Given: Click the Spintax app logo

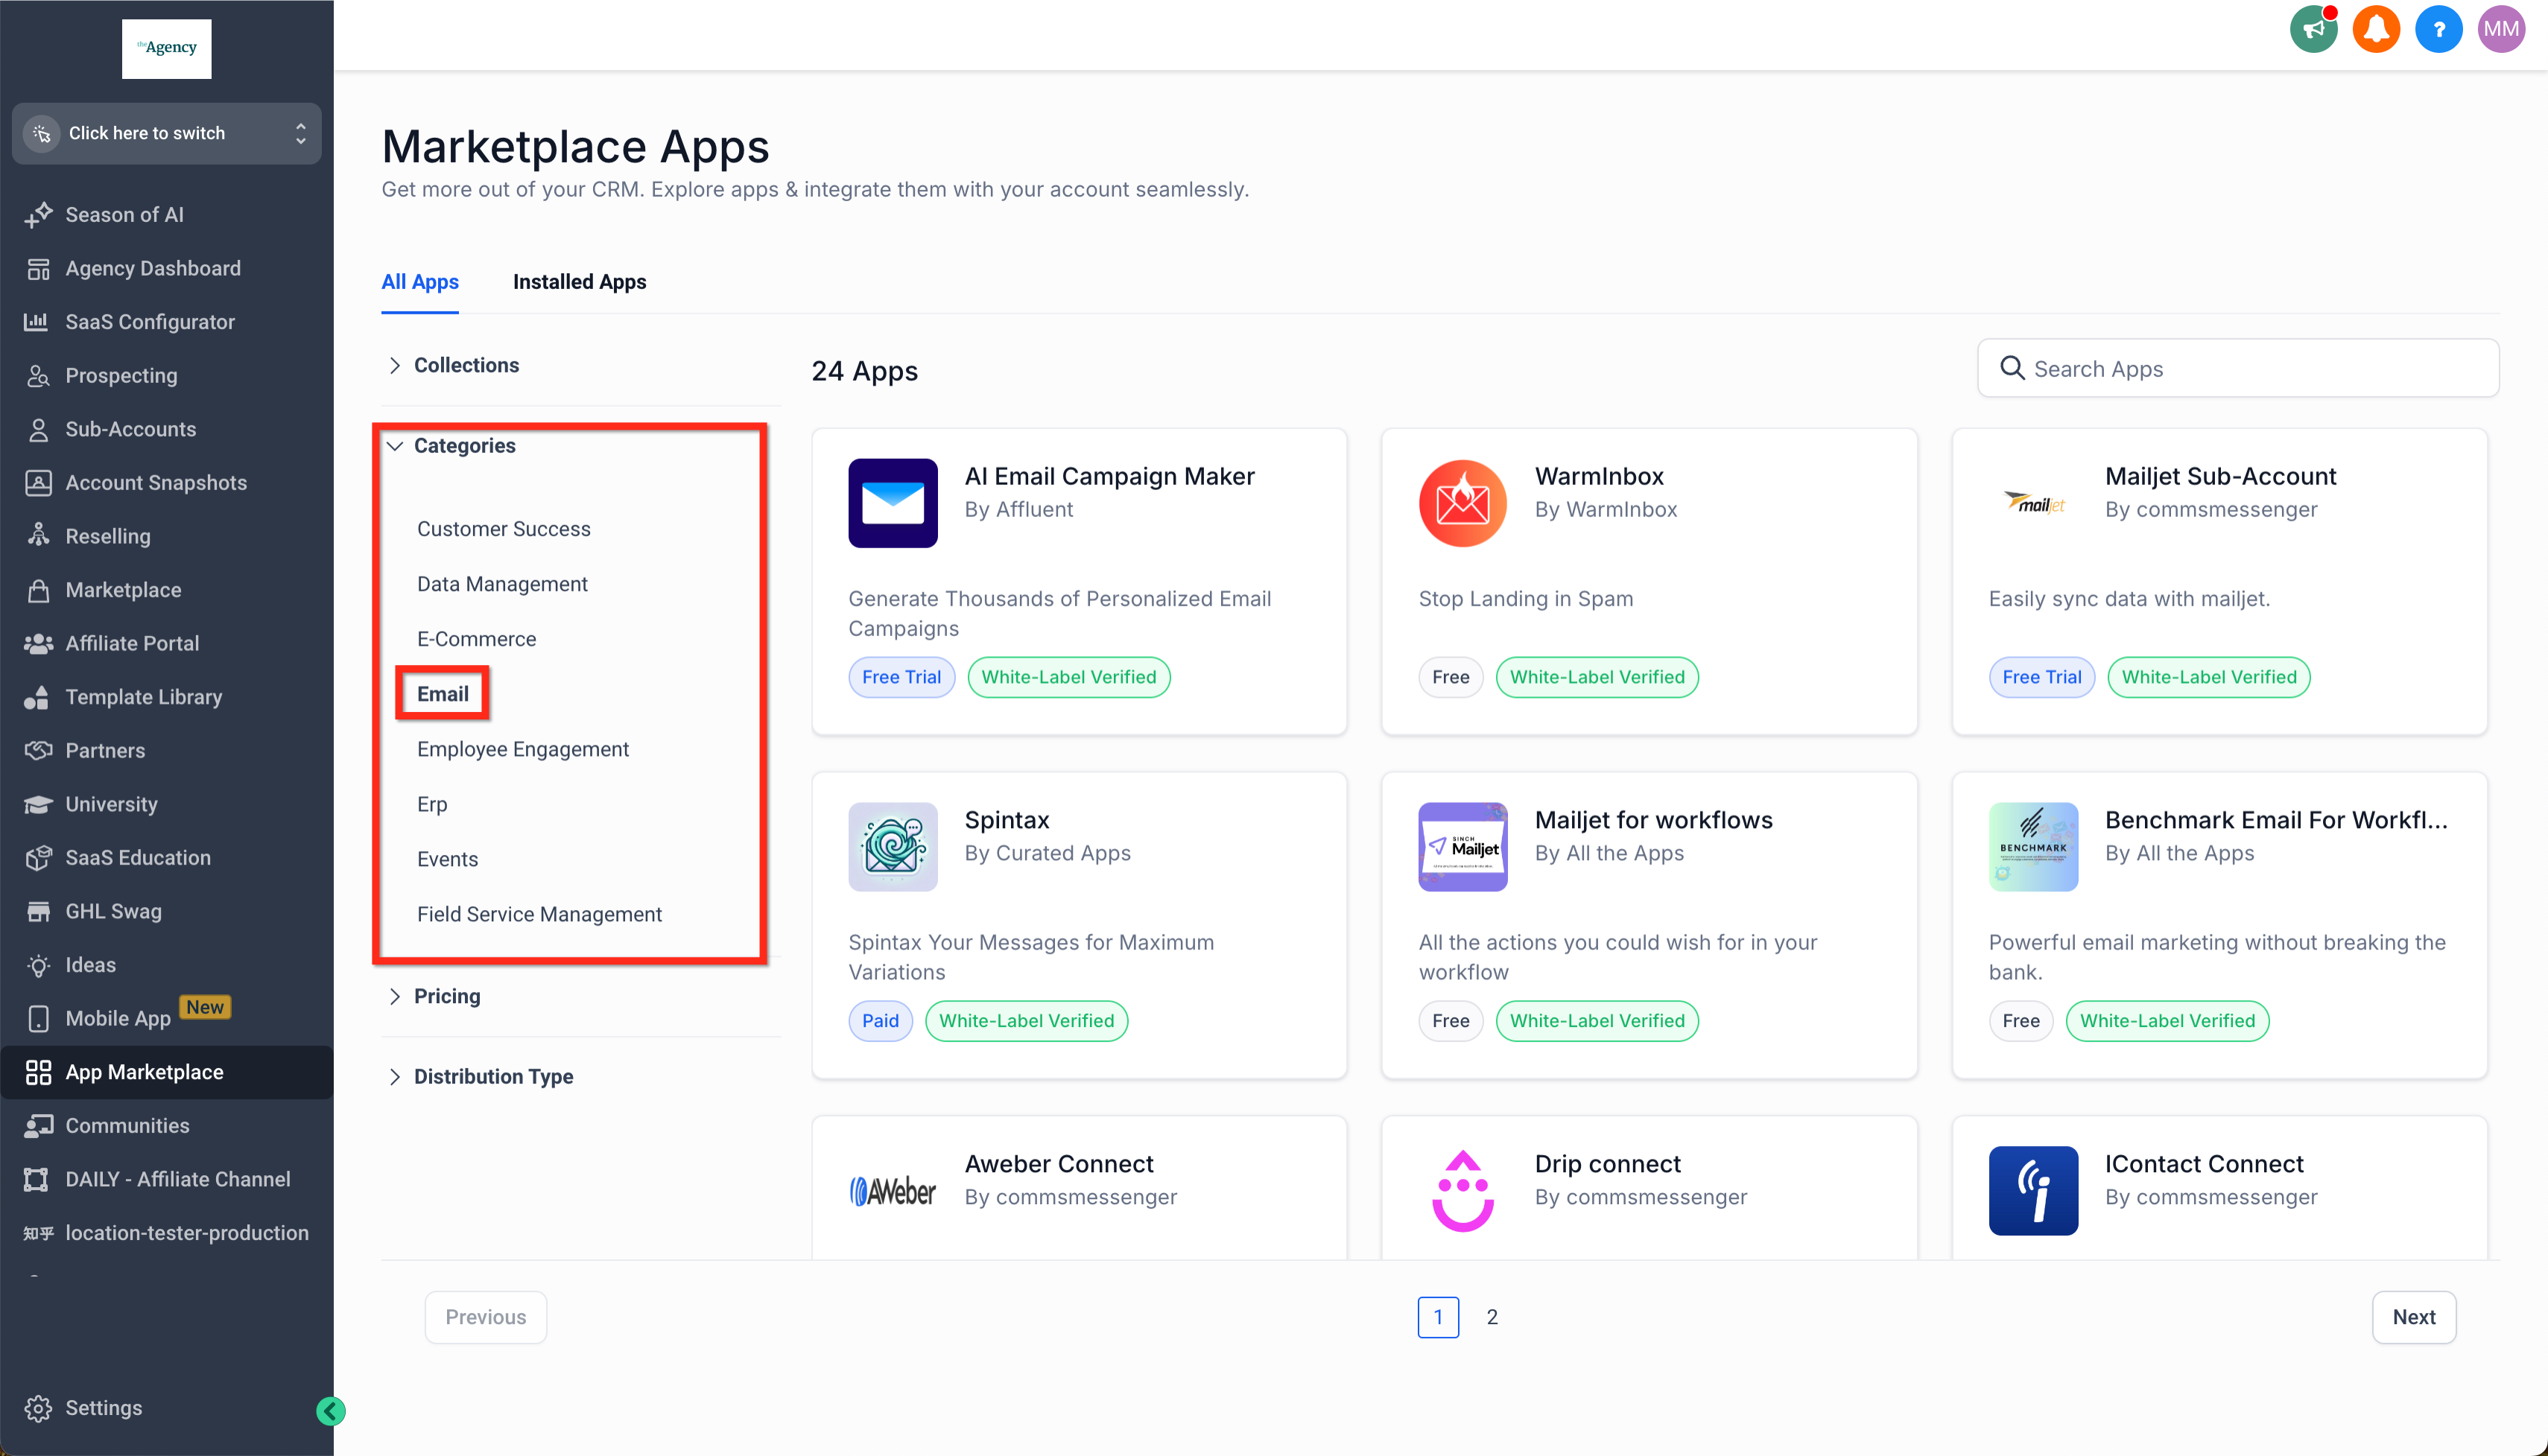Looking at the screenshot, I should (893, 846).
